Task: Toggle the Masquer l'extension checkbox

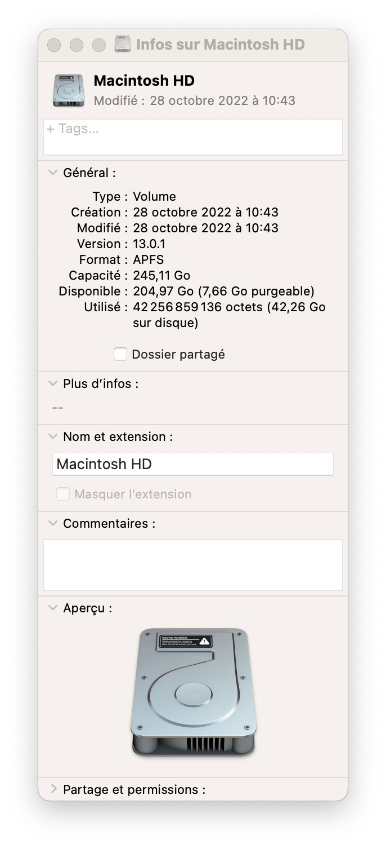Action: pyautogui.click(x=63, y=494)
